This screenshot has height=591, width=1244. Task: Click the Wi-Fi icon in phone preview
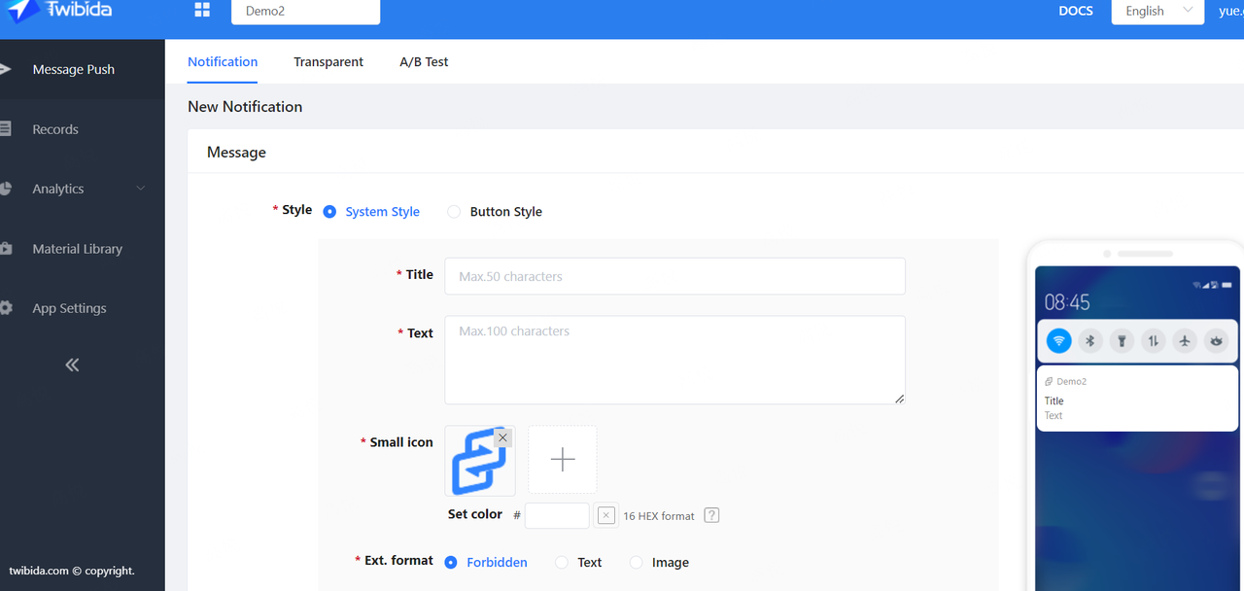1059,341
